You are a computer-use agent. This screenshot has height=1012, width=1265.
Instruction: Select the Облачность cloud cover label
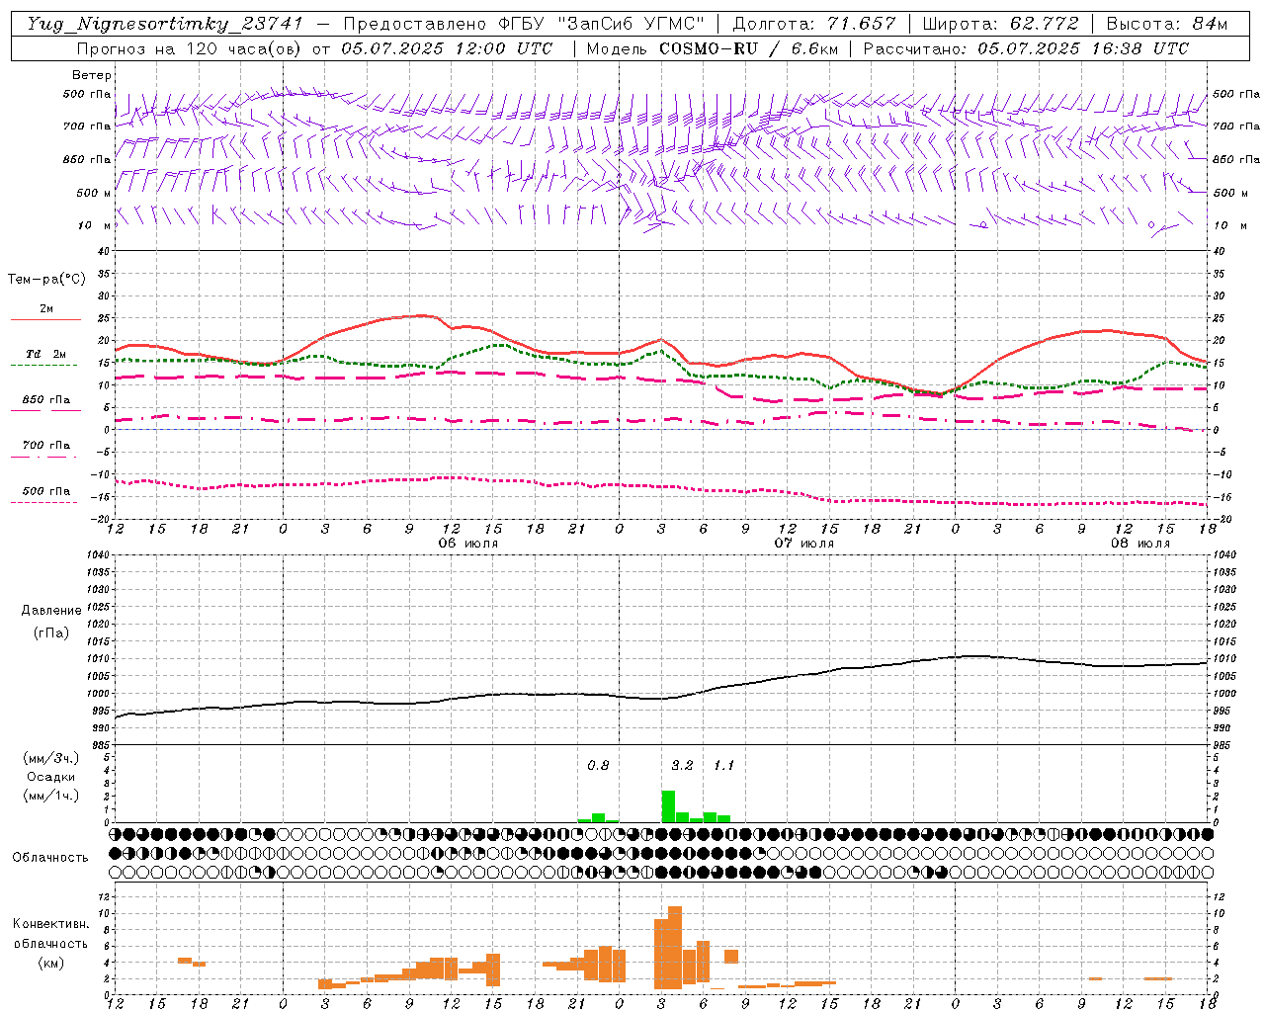(x=50, y=858)
